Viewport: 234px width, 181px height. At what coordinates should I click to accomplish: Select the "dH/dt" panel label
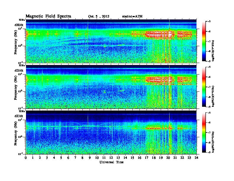point(19,25)
